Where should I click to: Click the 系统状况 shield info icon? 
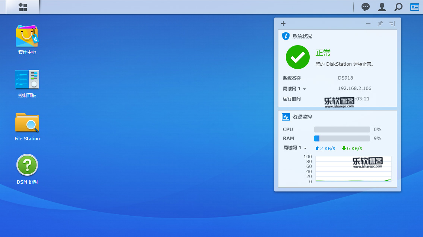[x=286, y=36]
